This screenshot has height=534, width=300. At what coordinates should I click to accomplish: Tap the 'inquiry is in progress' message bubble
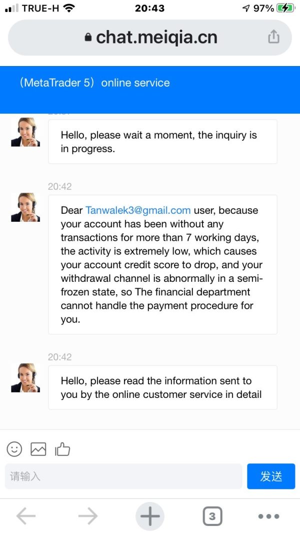point(162,142)
